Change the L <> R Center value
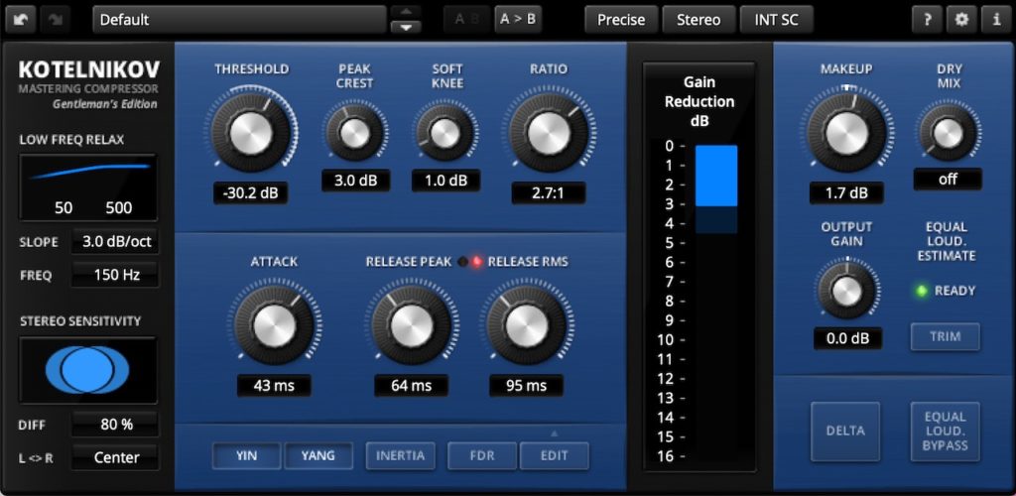The width and height of the screenshot is (1016, 496). pos(115,457)
